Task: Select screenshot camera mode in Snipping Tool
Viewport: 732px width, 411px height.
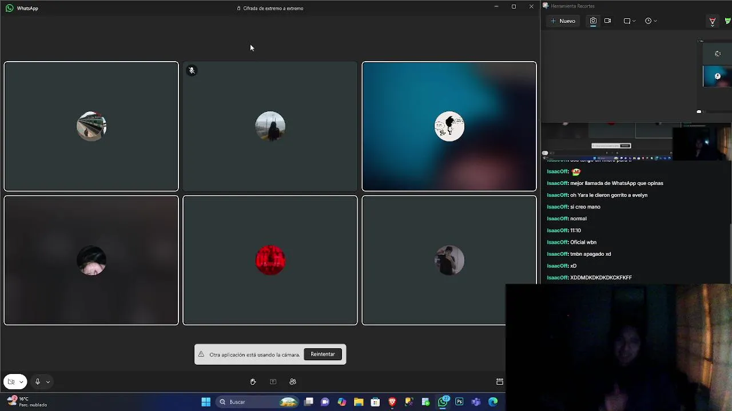Action: point(593,21)
